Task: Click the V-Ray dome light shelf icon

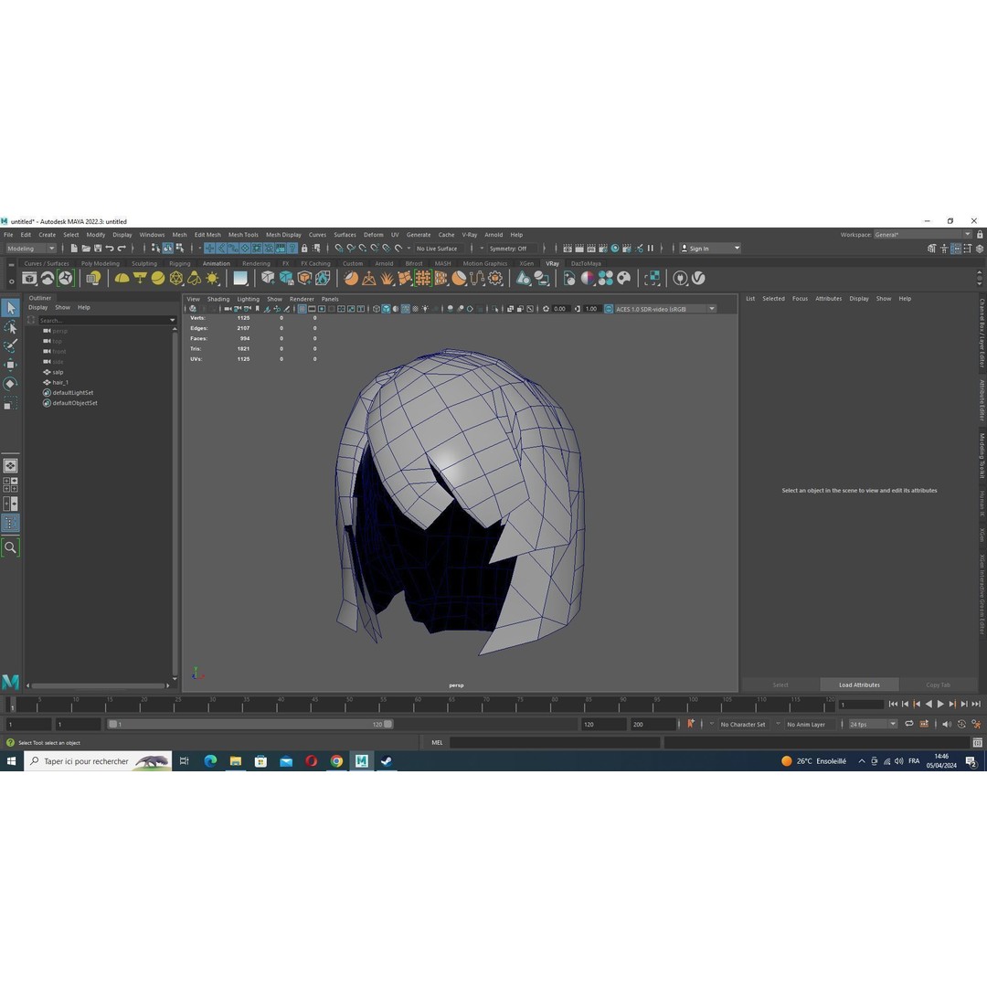Action: 122,278
